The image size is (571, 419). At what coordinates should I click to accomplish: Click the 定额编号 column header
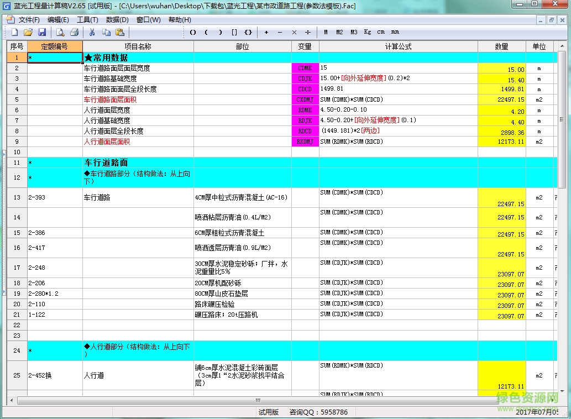click(x=55, y=46)
